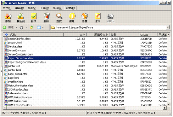Viewport: 173px width, 117px height.
Task: Click the view mode icon
Action: click(x=39, y=27)
